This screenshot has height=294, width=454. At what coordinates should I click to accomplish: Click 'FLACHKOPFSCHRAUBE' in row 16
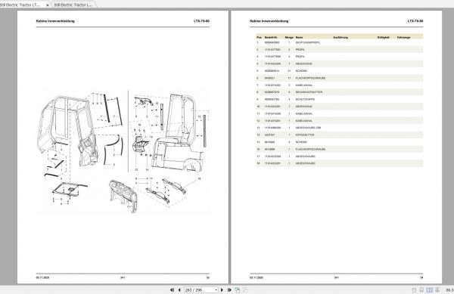click(310, 150)
